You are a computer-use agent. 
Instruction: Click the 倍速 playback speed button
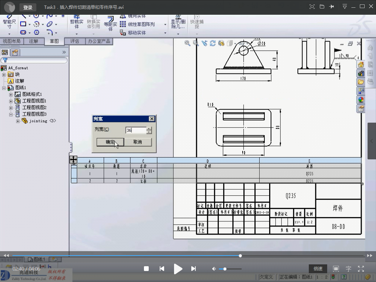[318, 268]
